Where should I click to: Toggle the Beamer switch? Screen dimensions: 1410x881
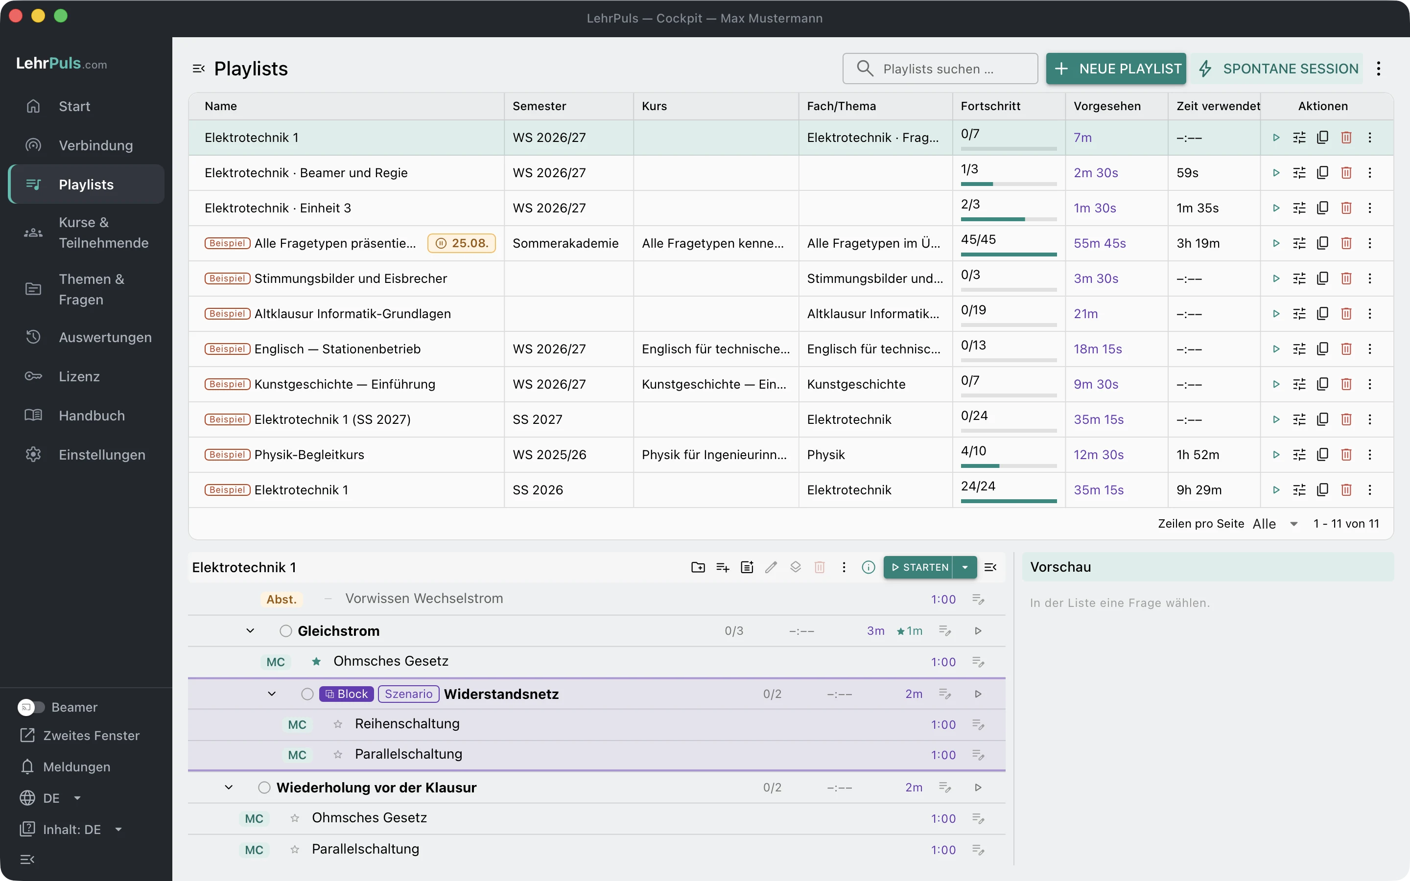coord(31,707)
